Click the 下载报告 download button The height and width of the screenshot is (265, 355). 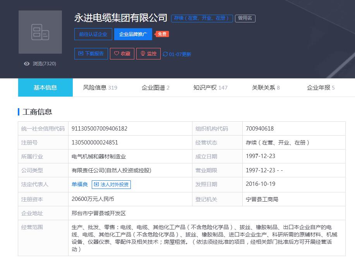point(91,54)
